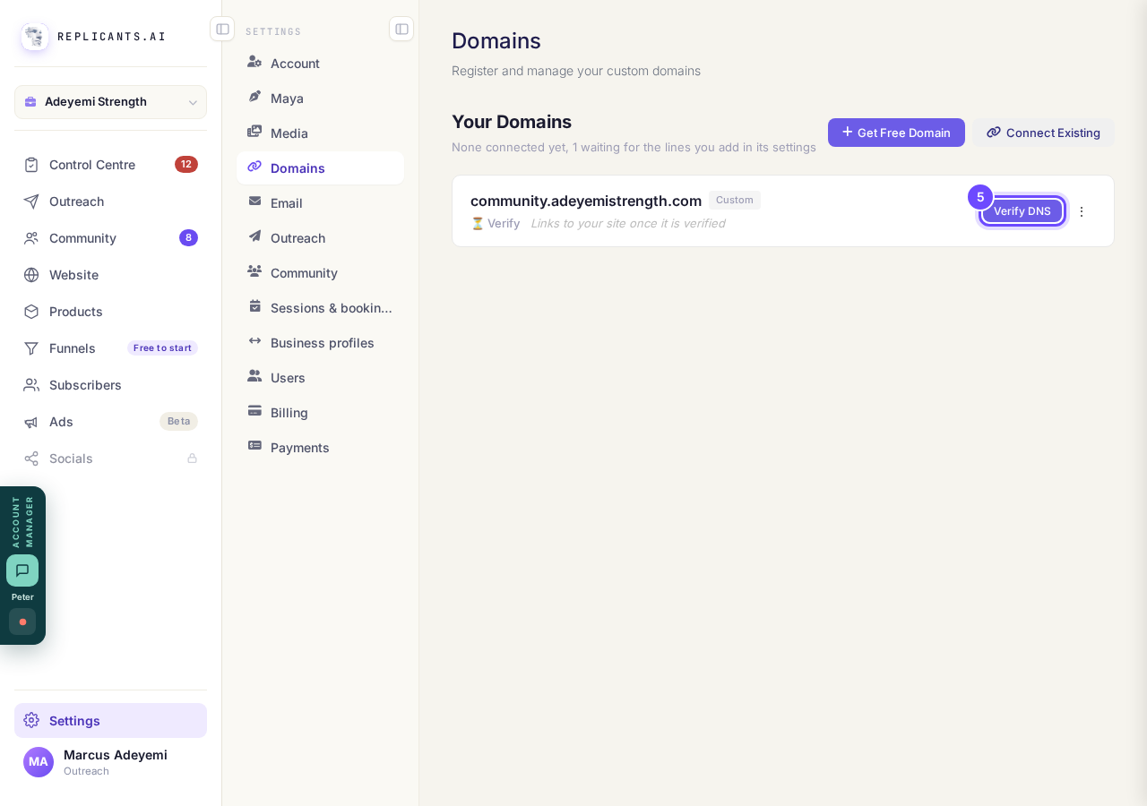Image resolution: width=1147 pixels, height=806 pixels.
Task: Open Products section
Action: pos(110,312)
